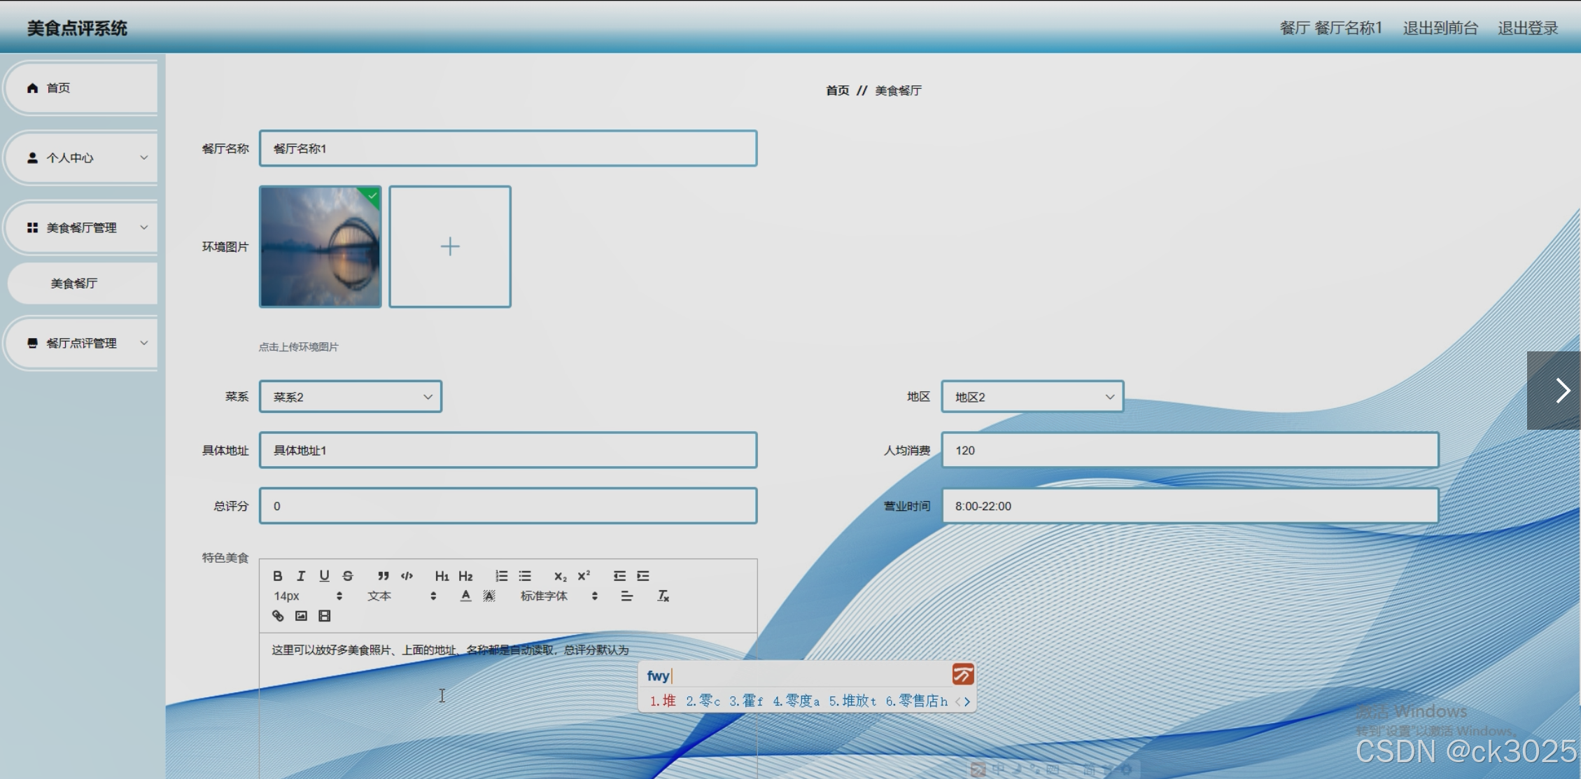Clear text formatting in editor
The height and width of the screenshot is (779, 1581).
[663, 596]
